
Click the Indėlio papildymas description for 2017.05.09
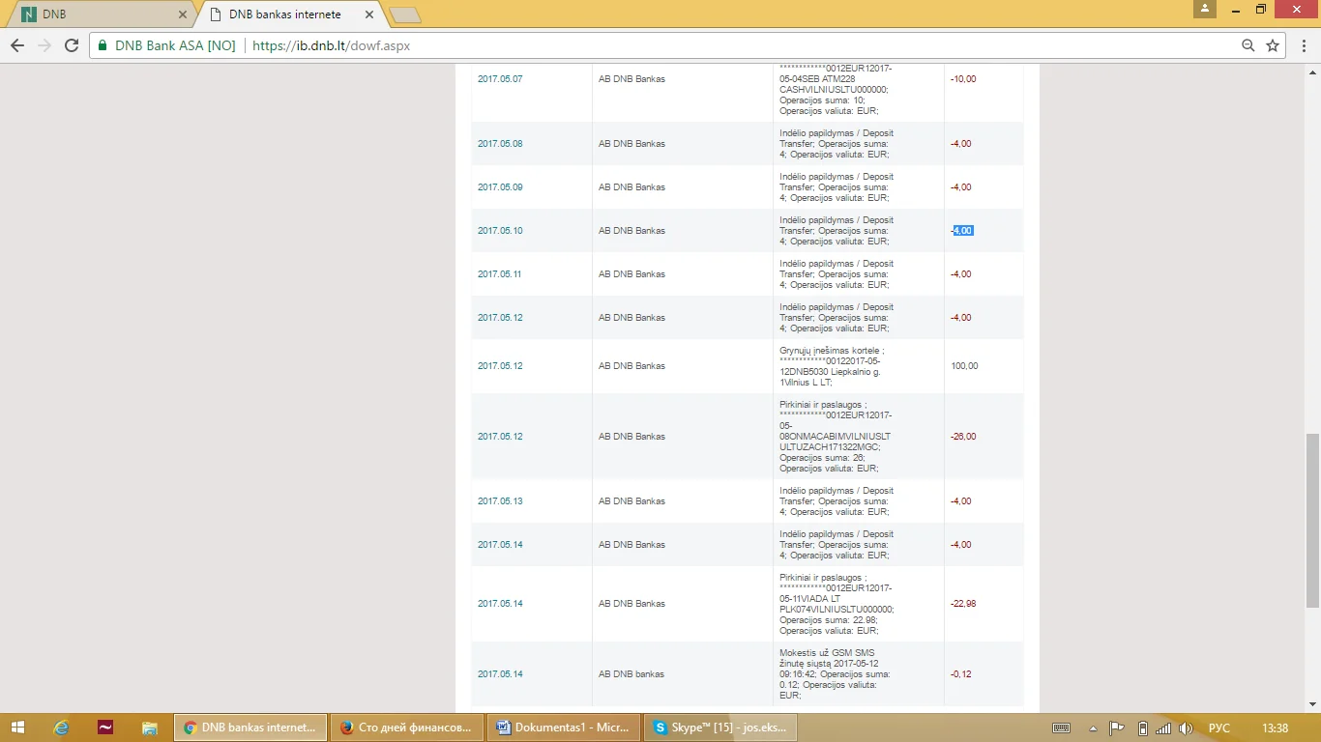pos(837,187)
